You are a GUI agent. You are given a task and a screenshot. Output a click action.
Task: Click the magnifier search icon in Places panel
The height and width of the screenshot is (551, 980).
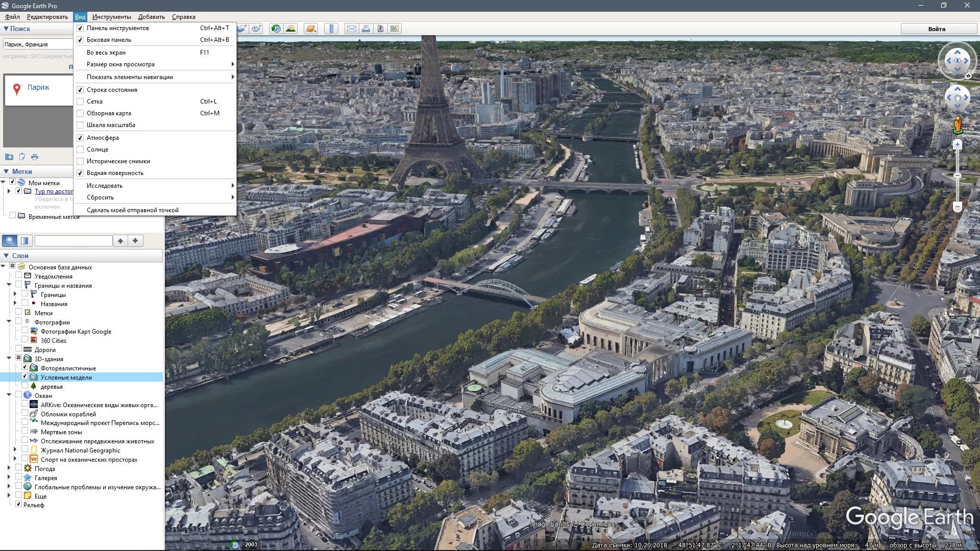point(9,241)
